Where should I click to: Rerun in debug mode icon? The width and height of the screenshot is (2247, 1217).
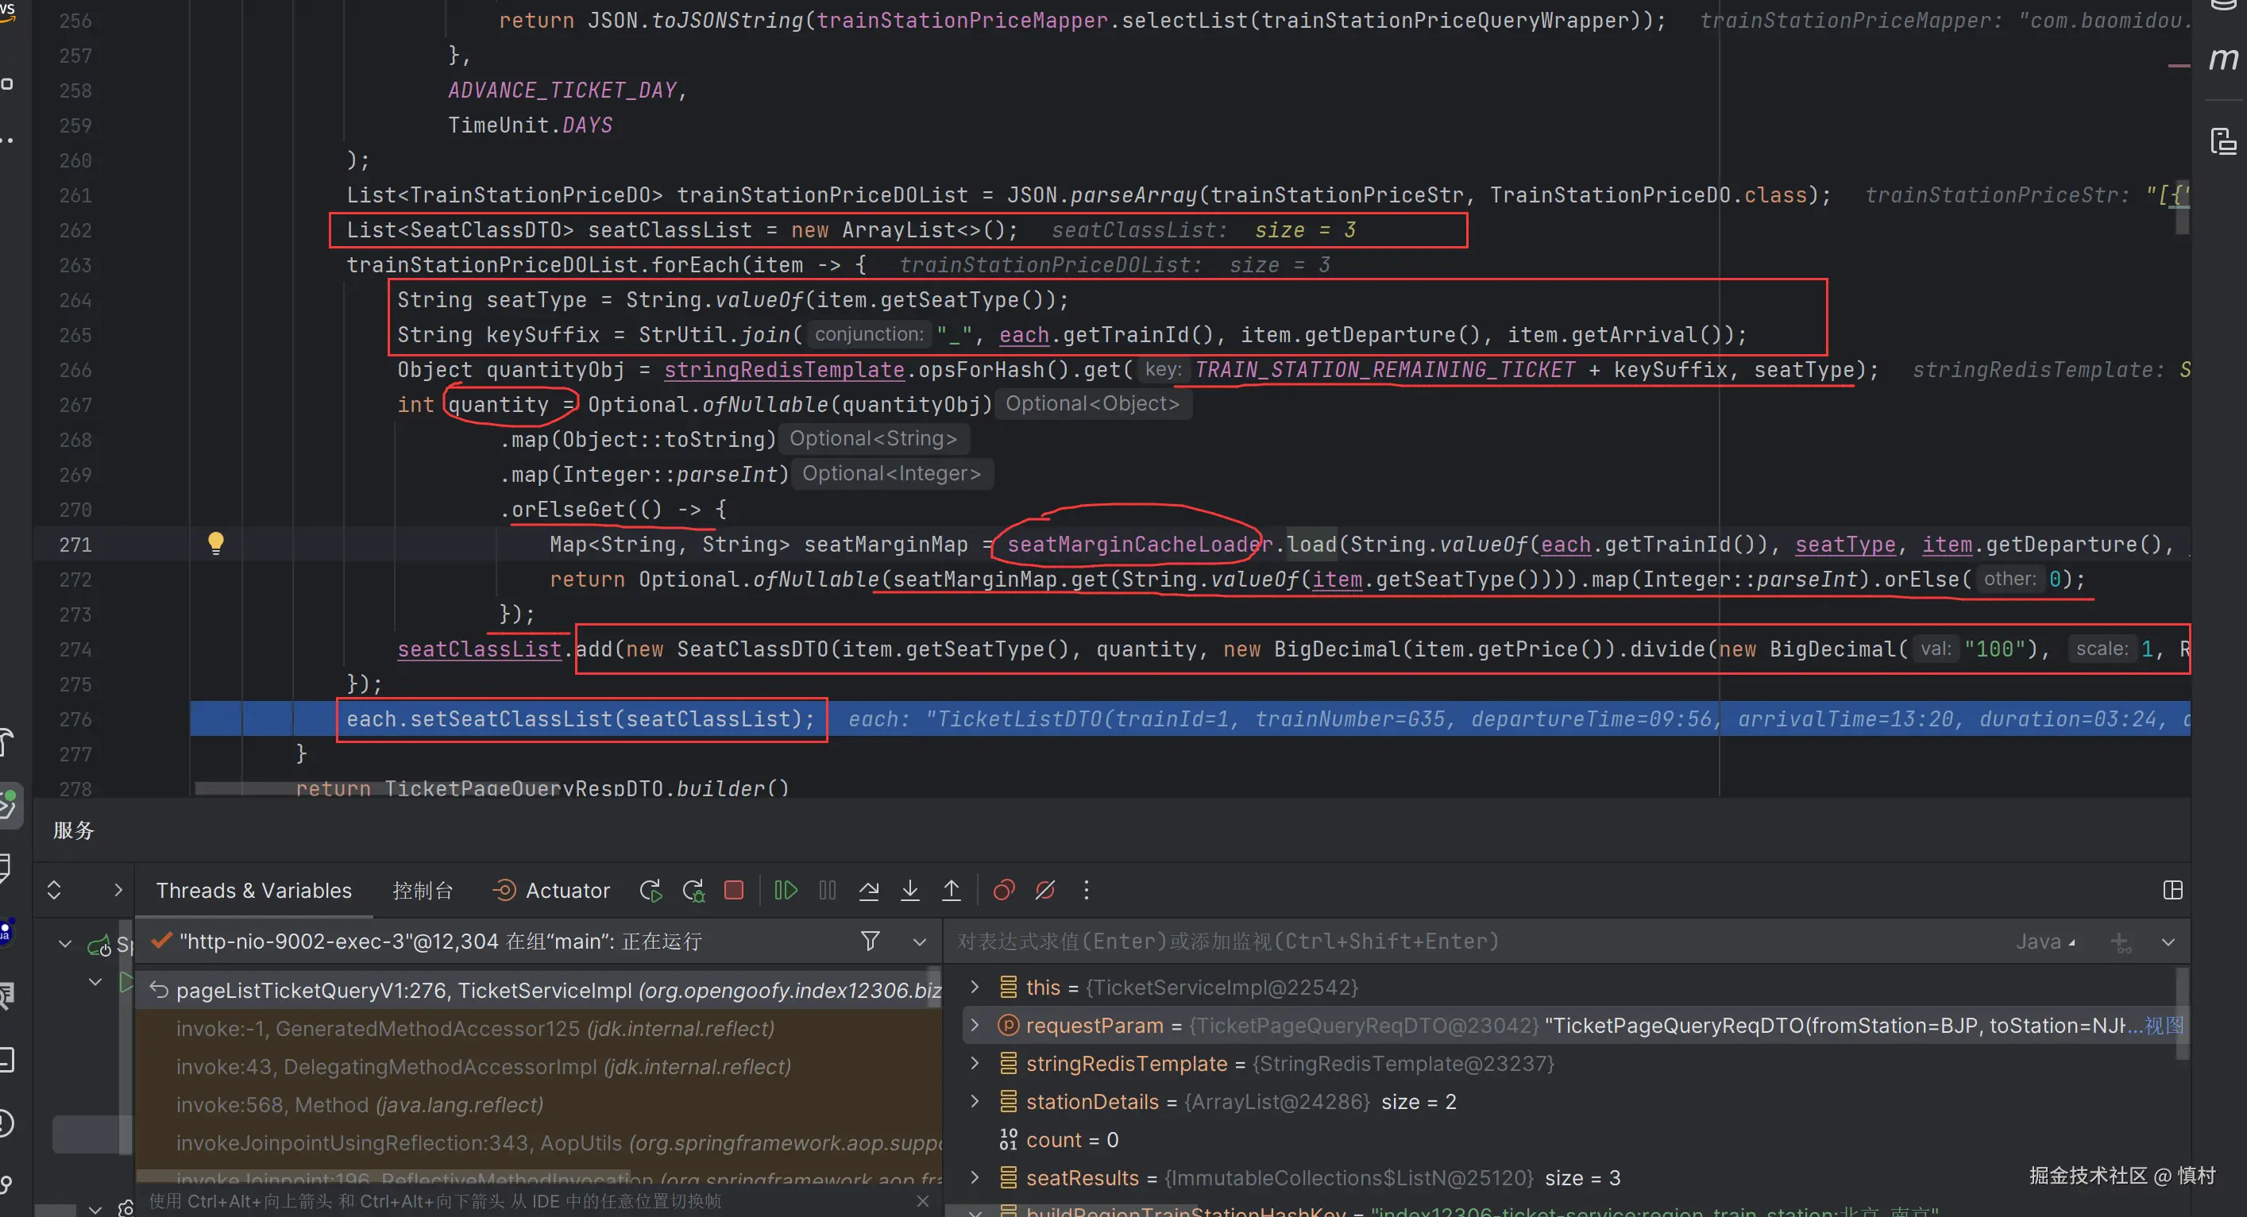click(693, 890)
